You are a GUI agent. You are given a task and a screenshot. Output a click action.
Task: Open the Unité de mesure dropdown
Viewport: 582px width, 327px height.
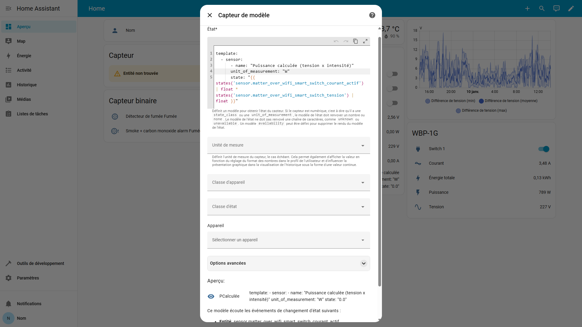tap(288, 145)
